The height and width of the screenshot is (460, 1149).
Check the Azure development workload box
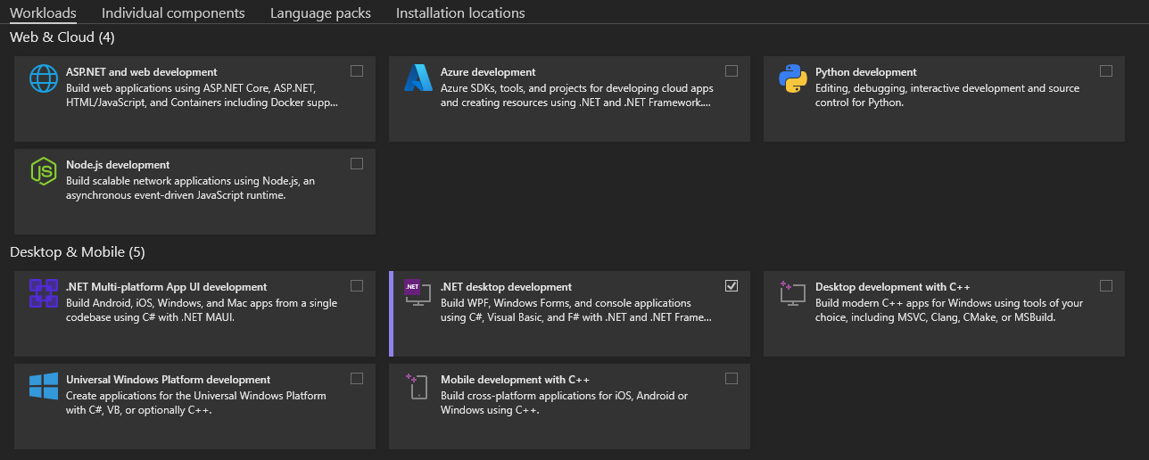click(x=732, y=71)
